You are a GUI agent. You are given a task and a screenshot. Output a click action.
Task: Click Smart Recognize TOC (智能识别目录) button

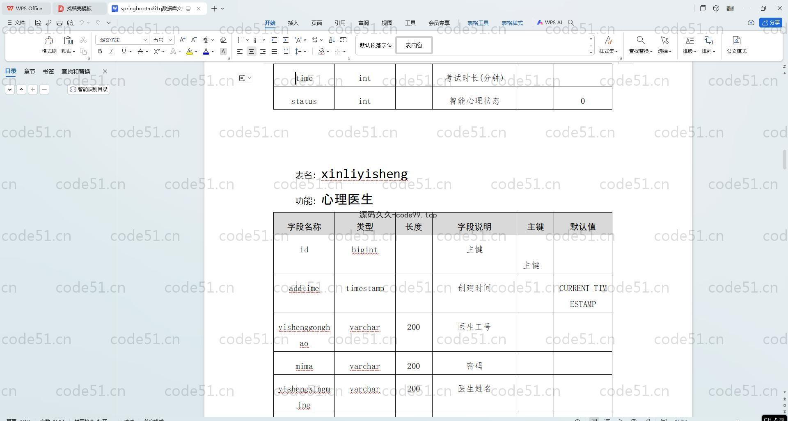tap(89, 89)
